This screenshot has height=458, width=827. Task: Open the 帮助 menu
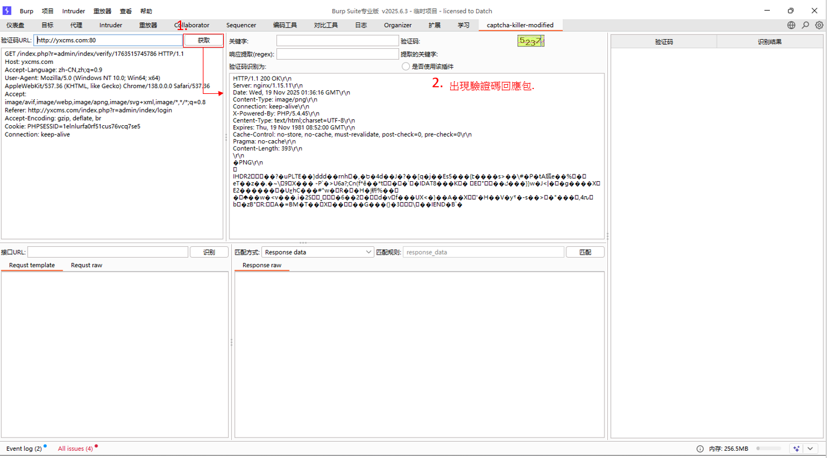[146, 11]
